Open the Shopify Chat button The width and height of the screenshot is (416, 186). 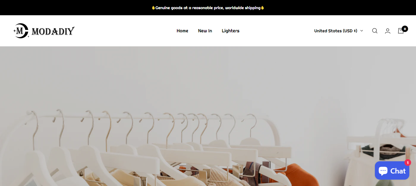[392, 171]
